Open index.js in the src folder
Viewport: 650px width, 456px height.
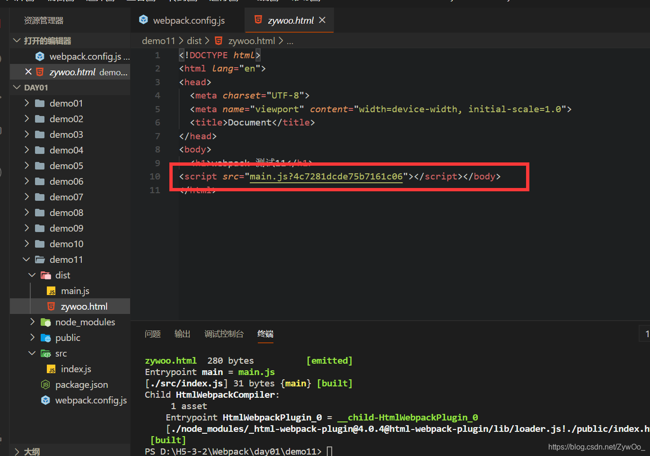(x=70, y=369)
